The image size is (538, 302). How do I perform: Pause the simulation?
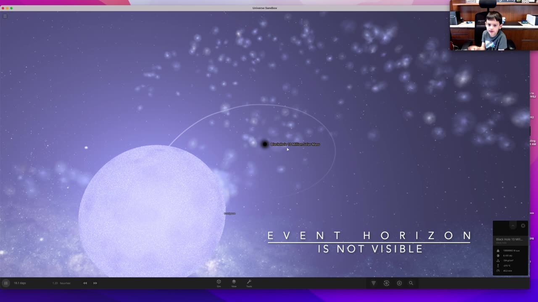click(x=6, y=283)
